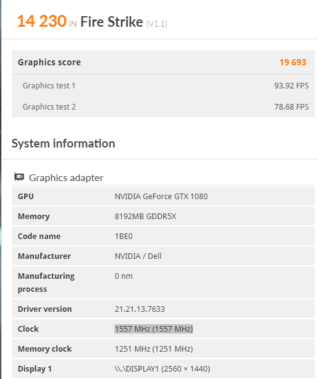This screenshot has width=318, height=379.
Task: Click the 1BE0 code name value
Action: pos(123,236)
